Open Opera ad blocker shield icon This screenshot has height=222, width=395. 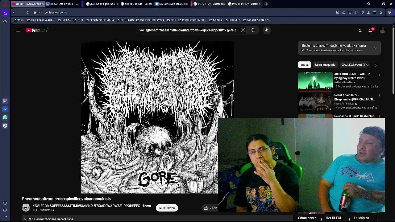pos(350,12)
